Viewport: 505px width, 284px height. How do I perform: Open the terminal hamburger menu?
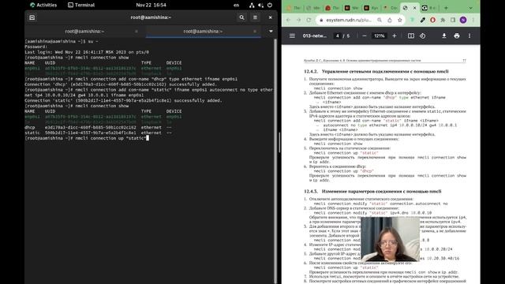[x=255, y=17]
